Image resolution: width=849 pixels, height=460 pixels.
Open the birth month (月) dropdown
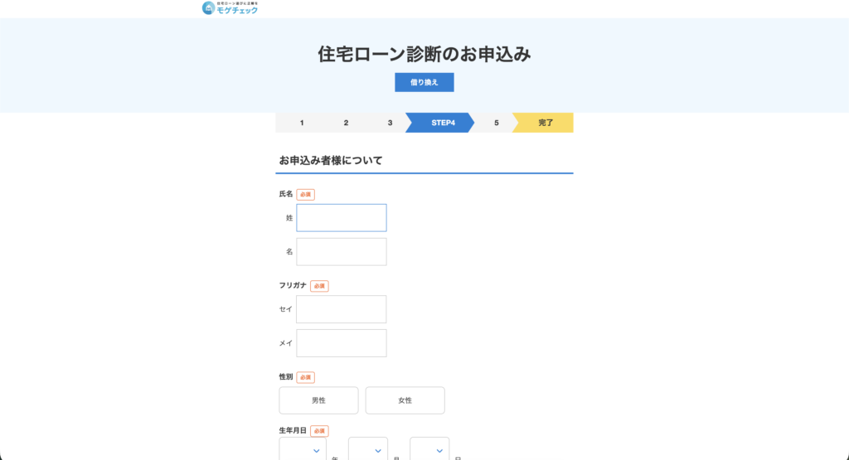(368, 450)
